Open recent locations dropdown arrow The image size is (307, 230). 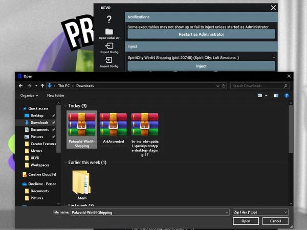tap(36, 86)
